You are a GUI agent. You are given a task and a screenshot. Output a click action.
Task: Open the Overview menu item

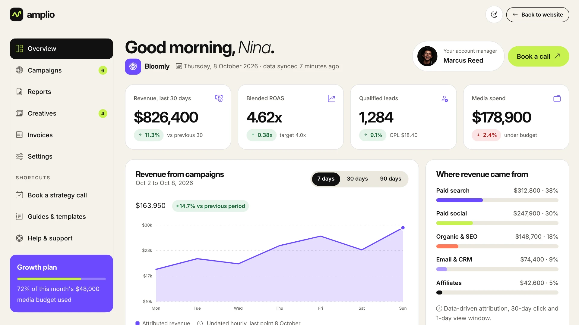pyautogui.click(x=62, y=48)
